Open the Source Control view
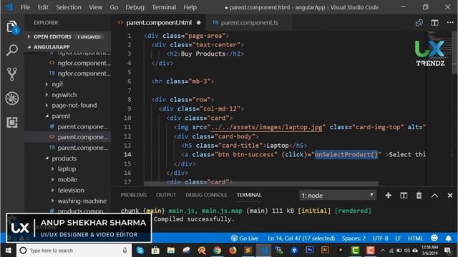The width and height of the screenshot is (458, 257). coord(12,74)
